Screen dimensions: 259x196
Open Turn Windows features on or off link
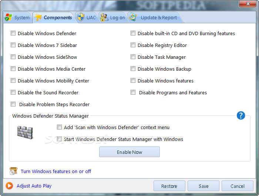56,171
